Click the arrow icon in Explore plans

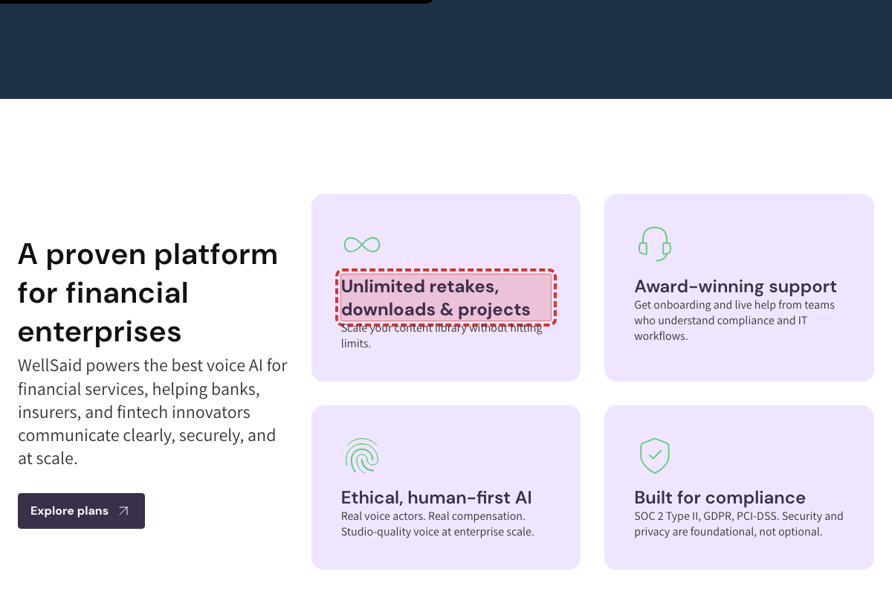click(123, 511)
